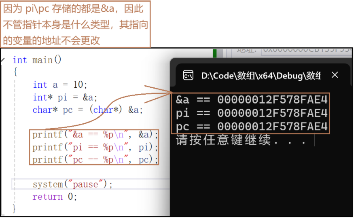Click the 'int main()' declaration
The height and width of the screenshot is (220, 356).
(37, 60)
